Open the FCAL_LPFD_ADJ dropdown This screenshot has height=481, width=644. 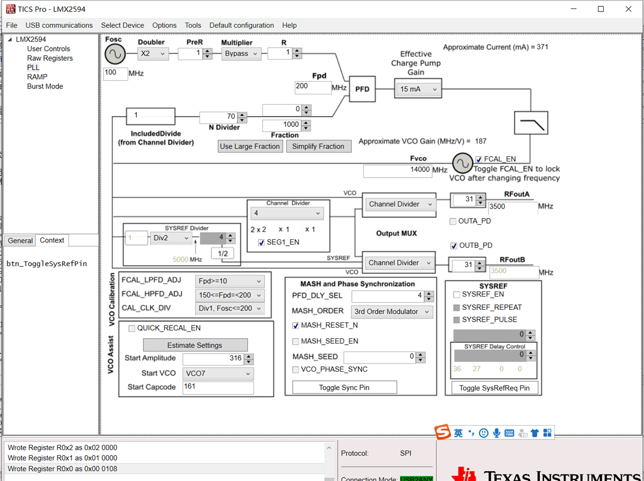pyautogui.click(x=229, y=281)
